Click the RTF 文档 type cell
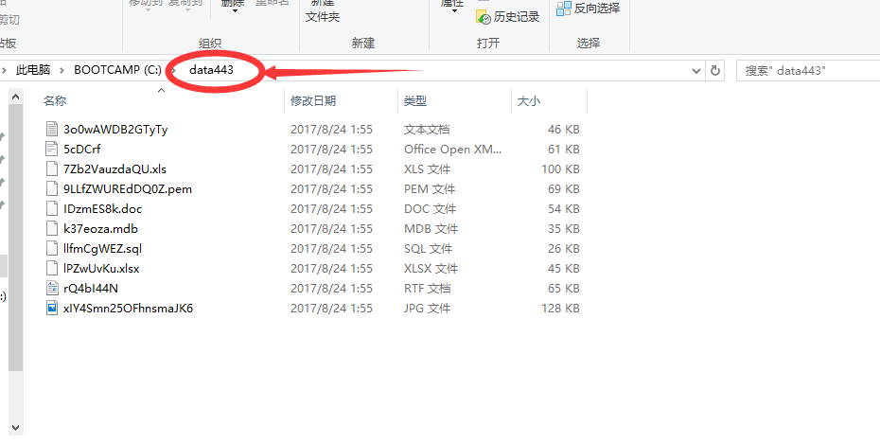Viewport: 880px width, 443px height. 427,288
